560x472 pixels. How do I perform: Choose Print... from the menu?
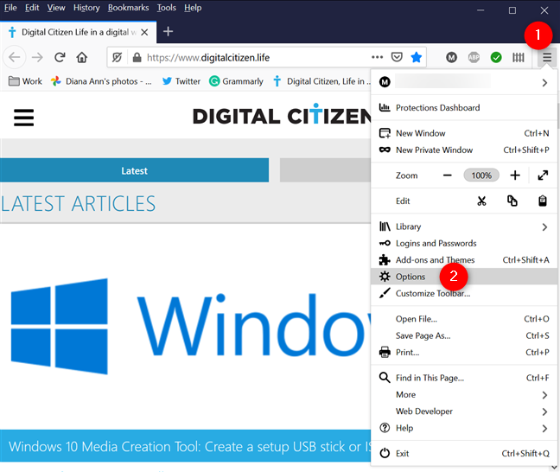pyautogui.click(x=464, y=353)
